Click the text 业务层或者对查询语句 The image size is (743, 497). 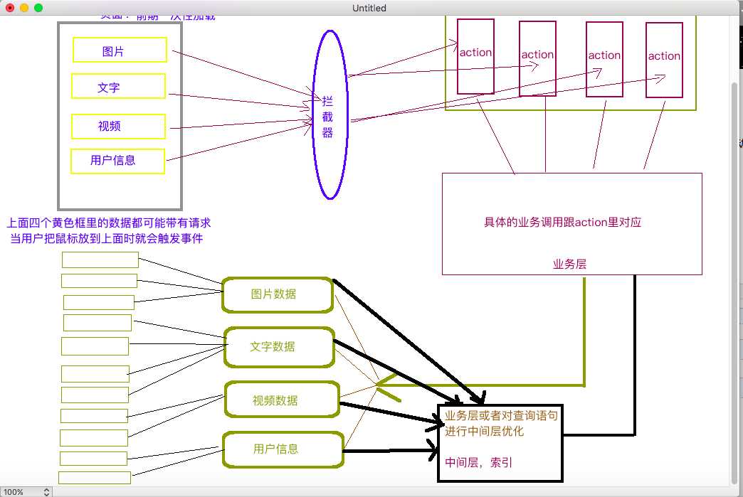pyautogui.click(x=501, y=415)
